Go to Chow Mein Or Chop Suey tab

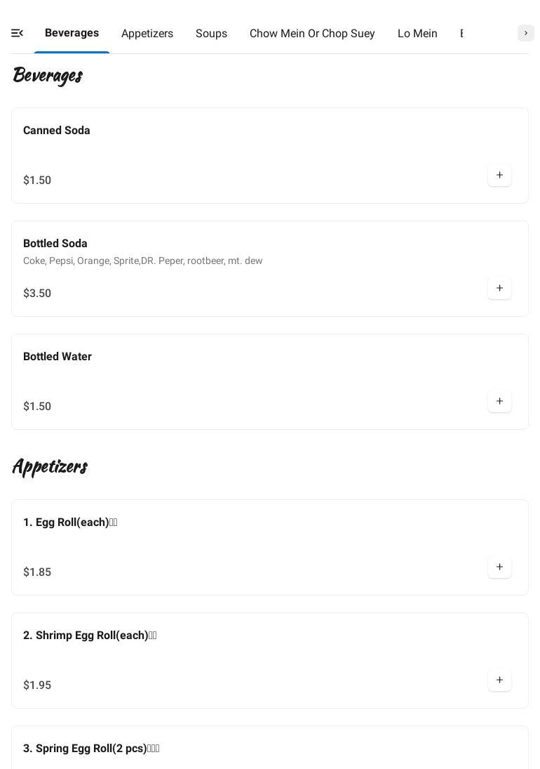pos(312,34)
